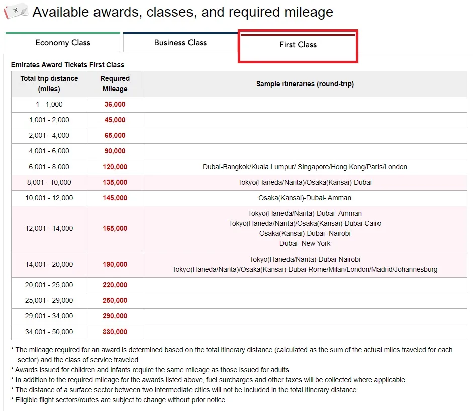
Task: Select the 290,000 mileage value
Action: pos(115,316)
